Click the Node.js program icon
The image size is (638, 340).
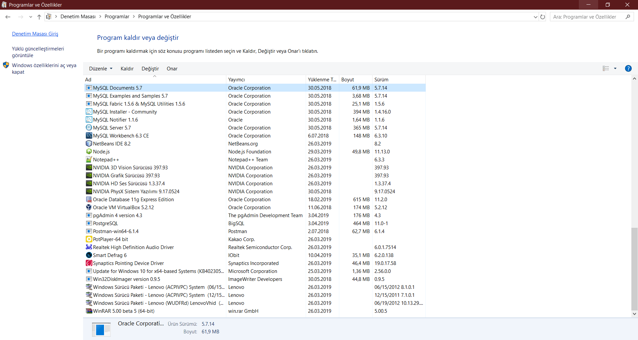tap(89, 151)
